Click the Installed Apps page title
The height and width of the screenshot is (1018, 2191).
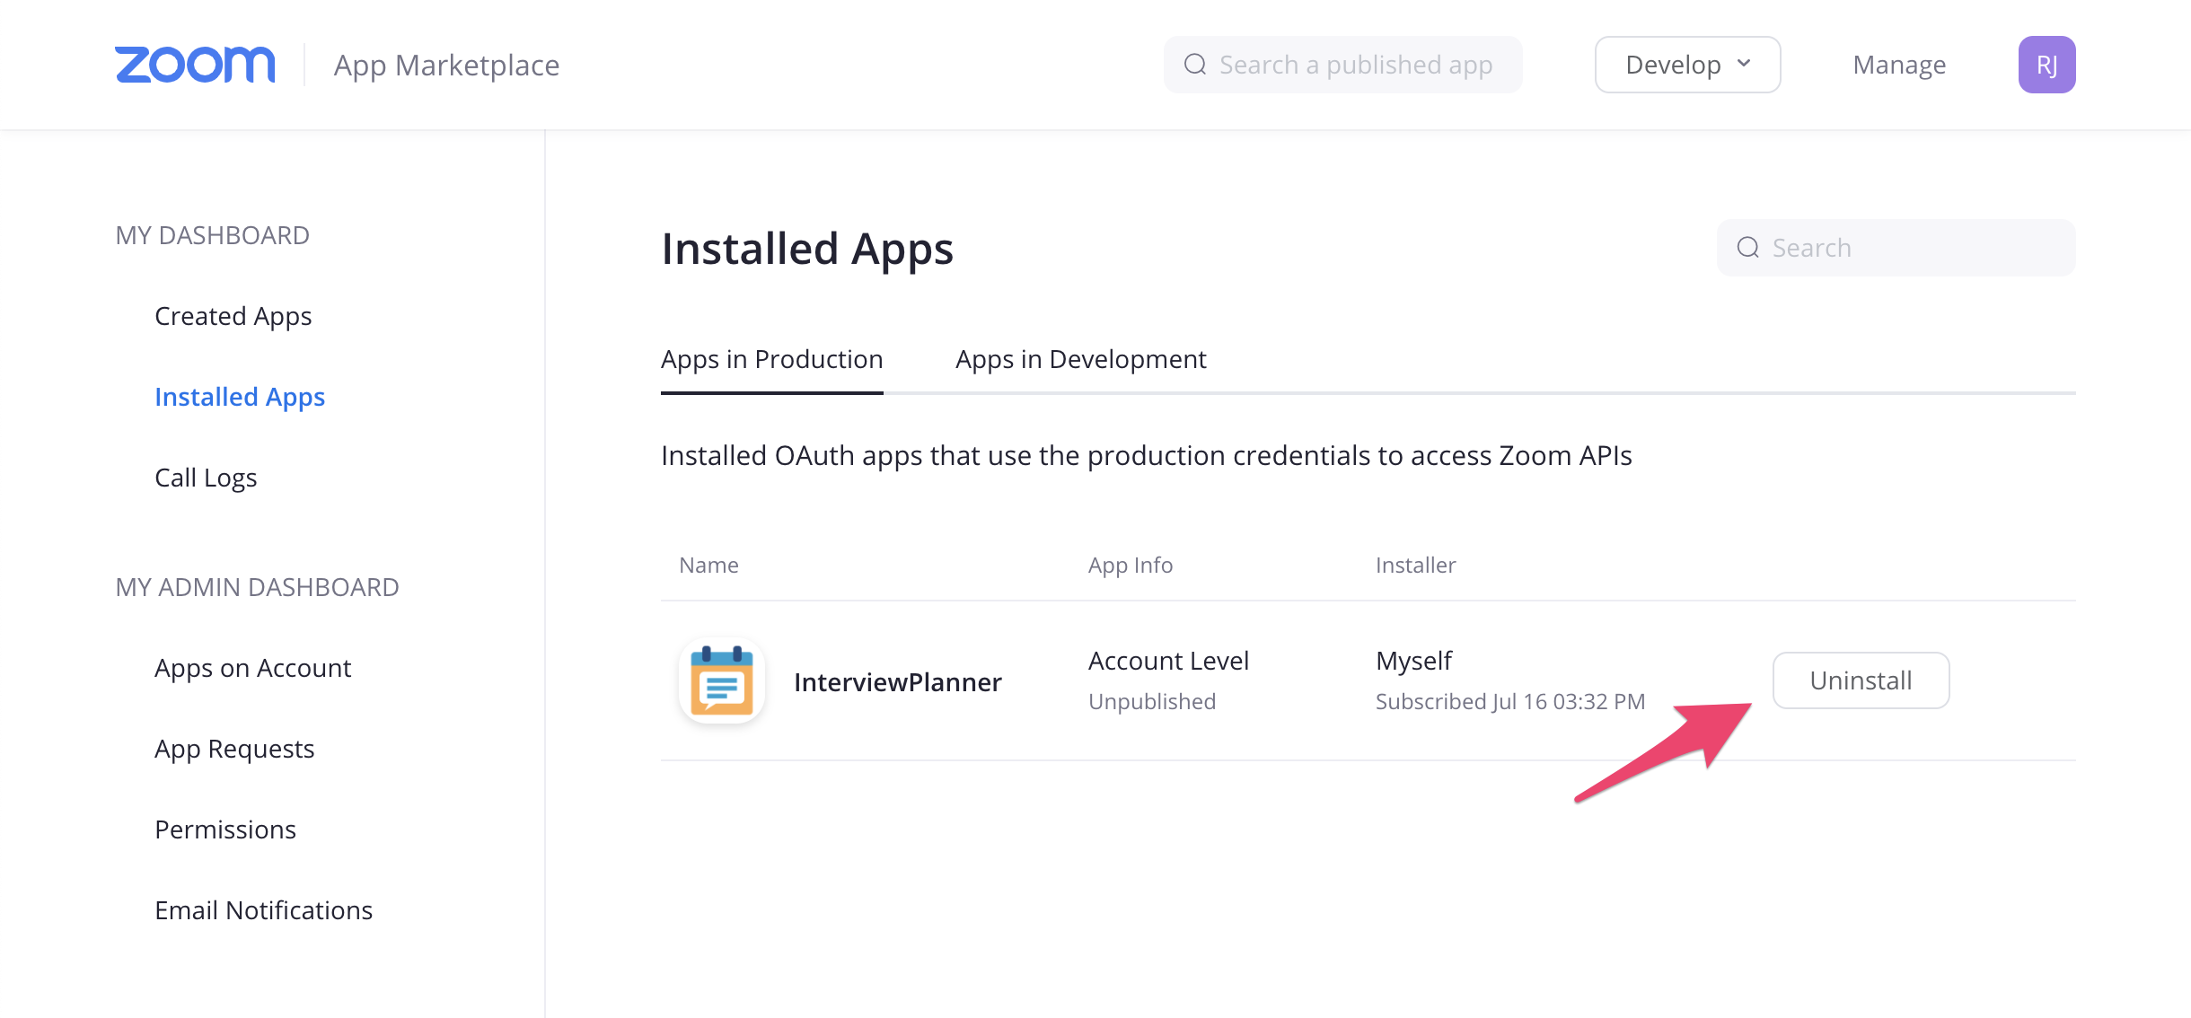[x=807, y=249]
